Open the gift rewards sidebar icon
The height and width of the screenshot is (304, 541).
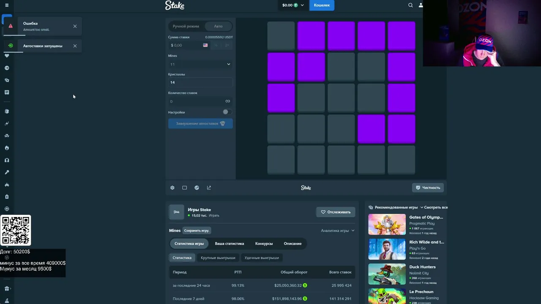7,289
